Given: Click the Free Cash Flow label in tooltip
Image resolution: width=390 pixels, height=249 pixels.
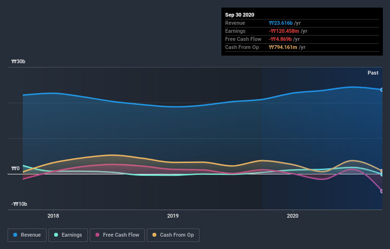Looking at the screenshot, I should point(243,39).
